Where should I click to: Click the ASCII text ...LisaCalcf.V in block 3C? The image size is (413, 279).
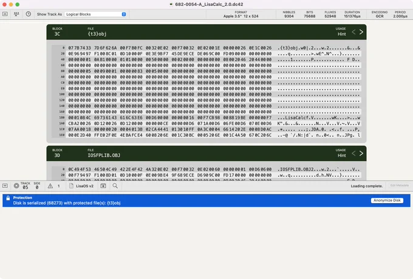(296, 117)
